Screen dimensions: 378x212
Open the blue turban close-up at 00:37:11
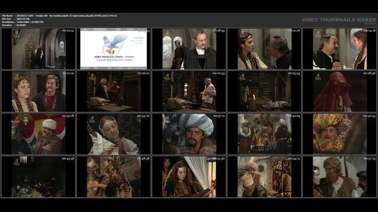(189, 134)
